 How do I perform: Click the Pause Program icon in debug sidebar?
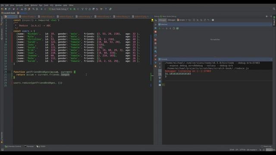coord(155,28)
